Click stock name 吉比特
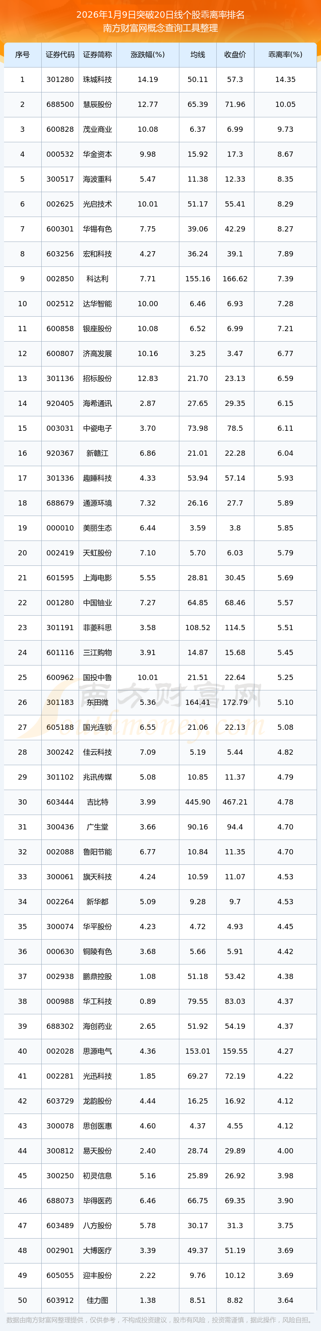This screenshot has width=321, height=1331. click(98, 802)
